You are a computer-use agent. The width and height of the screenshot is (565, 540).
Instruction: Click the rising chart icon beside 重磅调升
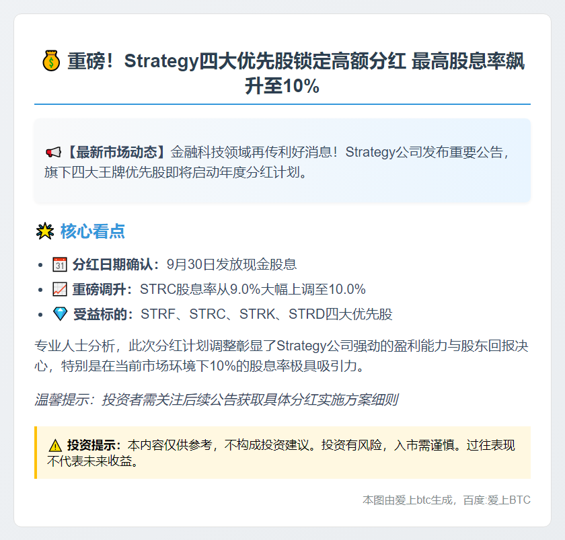coord(60,290)
